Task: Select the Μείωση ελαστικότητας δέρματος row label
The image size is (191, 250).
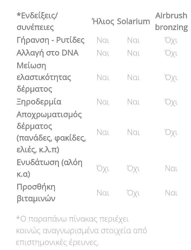Action: 44,77
